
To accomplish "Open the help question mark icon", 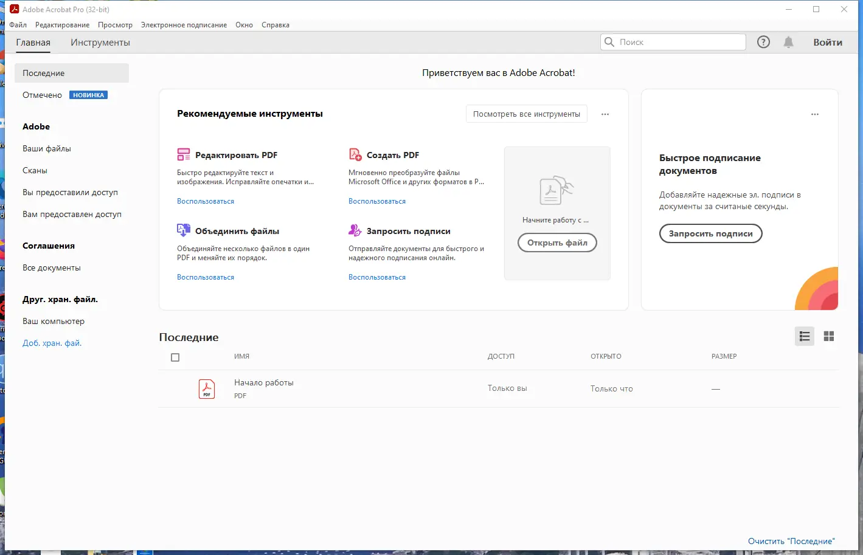I will click(763, 42).
